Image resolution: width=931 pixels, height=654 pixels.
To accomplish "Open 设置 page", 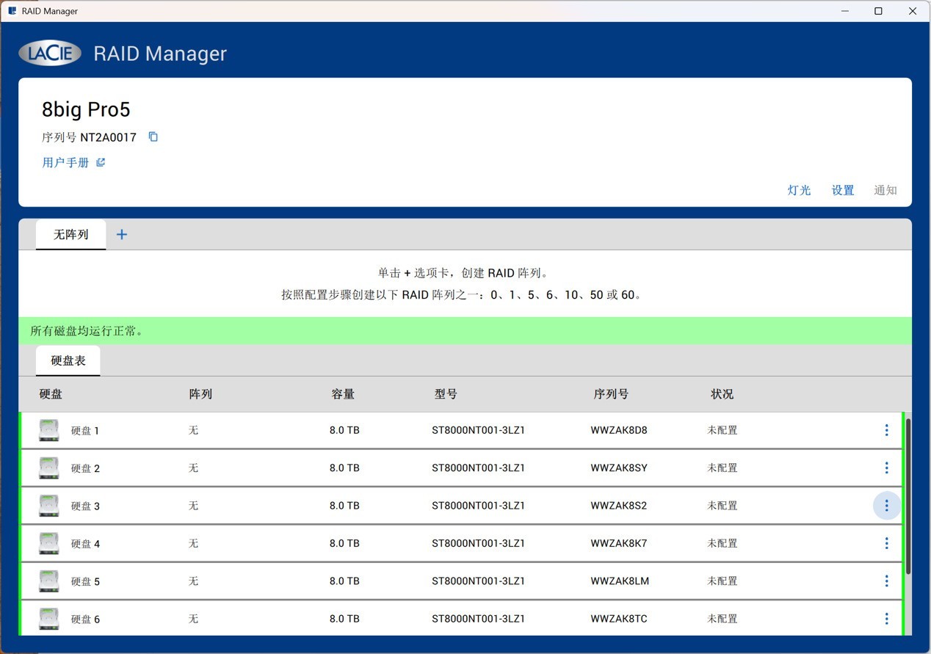I will 843,190.
